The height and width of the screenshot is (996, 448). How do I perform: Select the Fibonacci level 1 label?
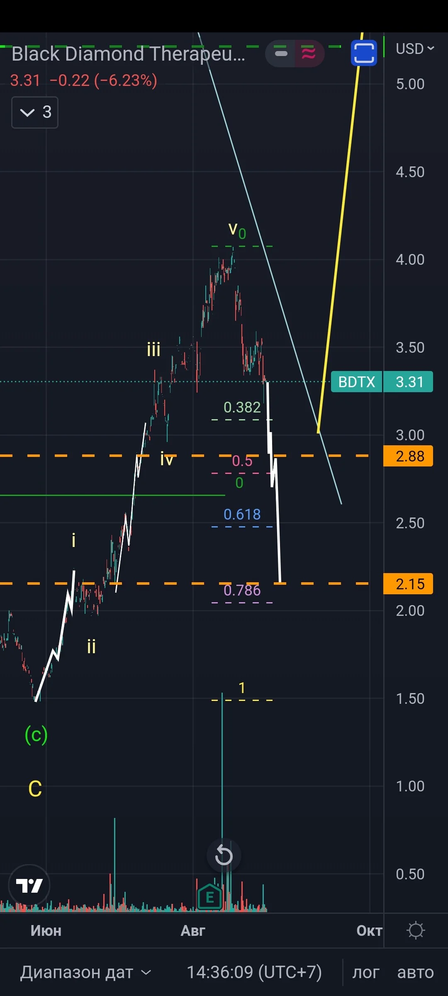(x=242, y=688)
